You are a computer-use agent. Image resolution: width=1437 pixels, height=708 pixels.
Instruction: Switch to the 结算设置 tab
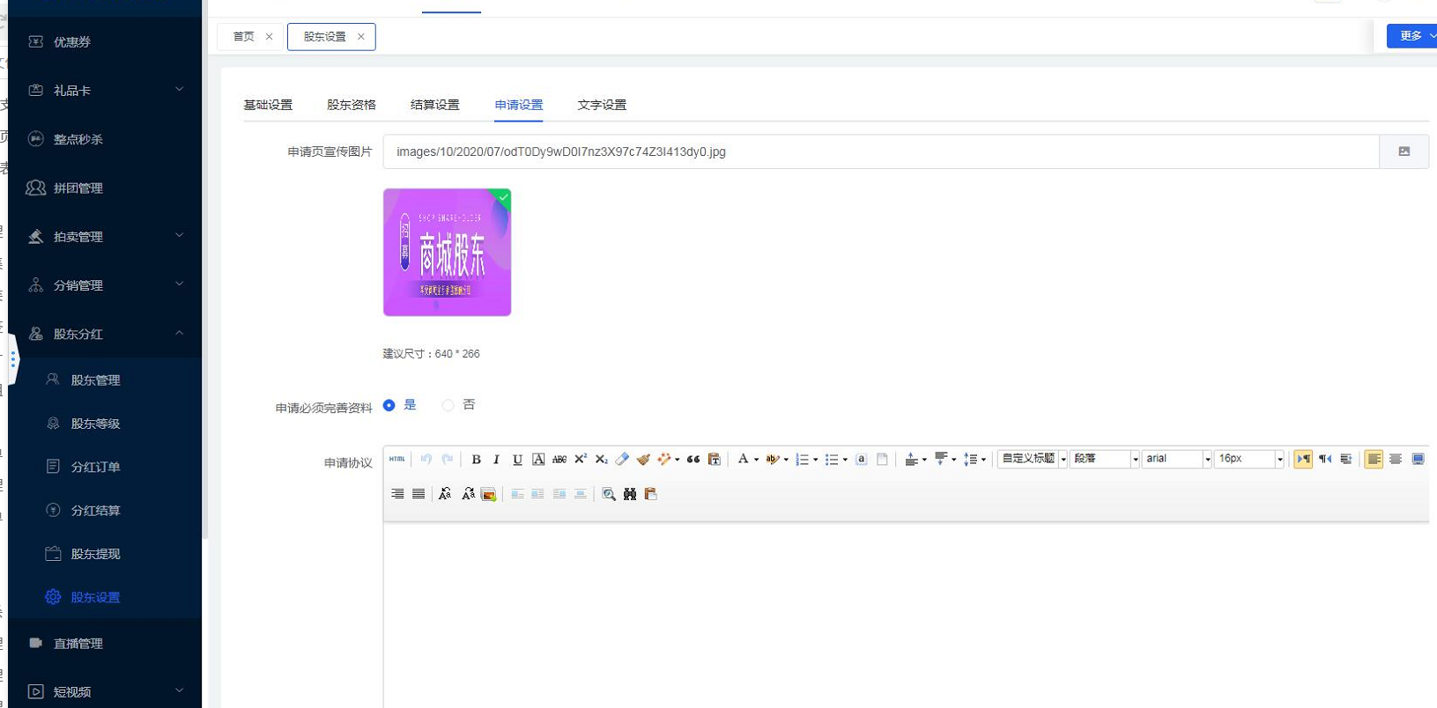tap(435, 105)
